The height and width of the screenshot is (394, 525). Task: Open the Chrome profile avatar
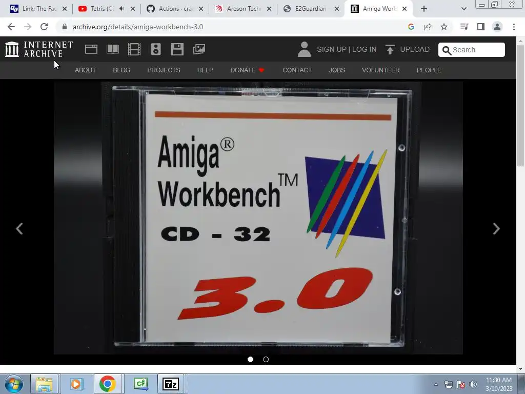(x=497, y=27)
